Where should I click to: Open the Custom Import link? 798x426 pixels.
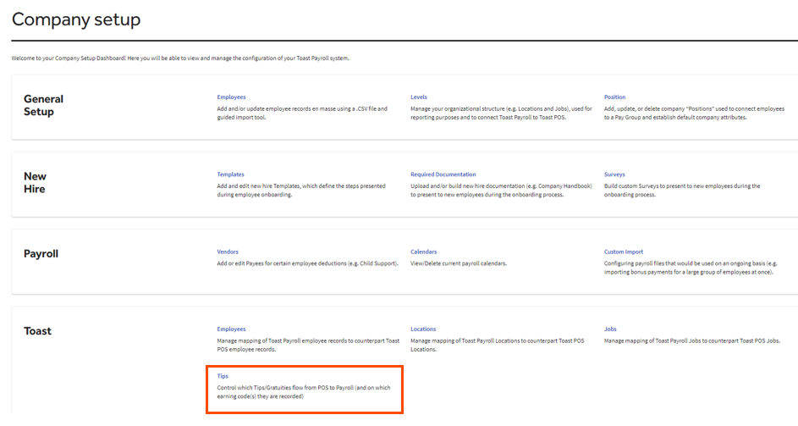pyautogui.click(x=624, y=252)
